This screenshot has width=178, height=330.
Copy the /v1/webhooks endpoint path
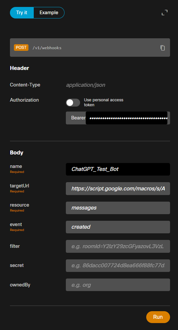[162, 48]
